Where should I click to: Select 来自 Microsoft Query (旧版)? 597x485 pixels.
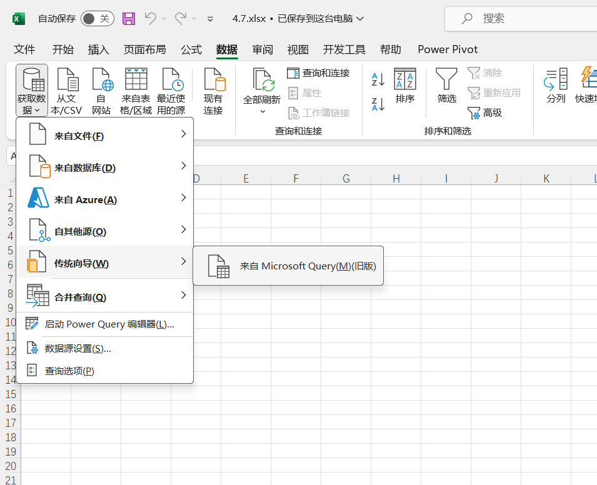(288, 266)
